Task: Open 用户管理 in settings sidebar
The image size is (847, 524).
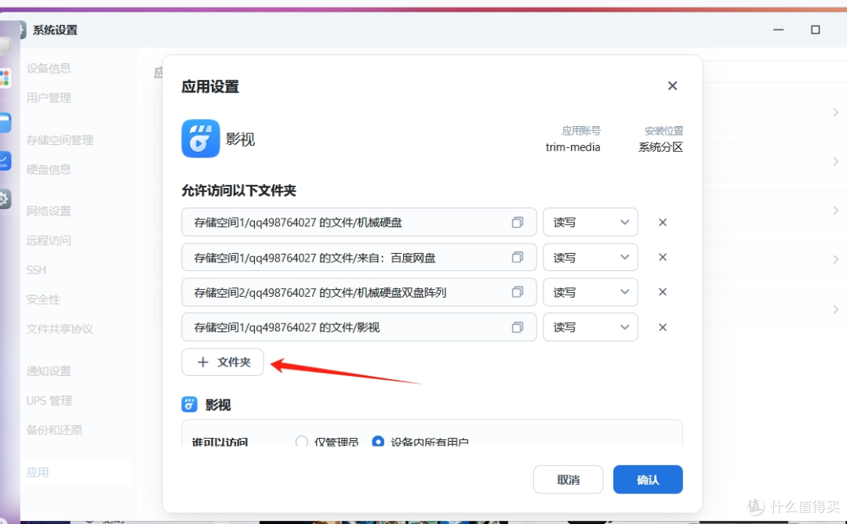Action: (49, 98)
